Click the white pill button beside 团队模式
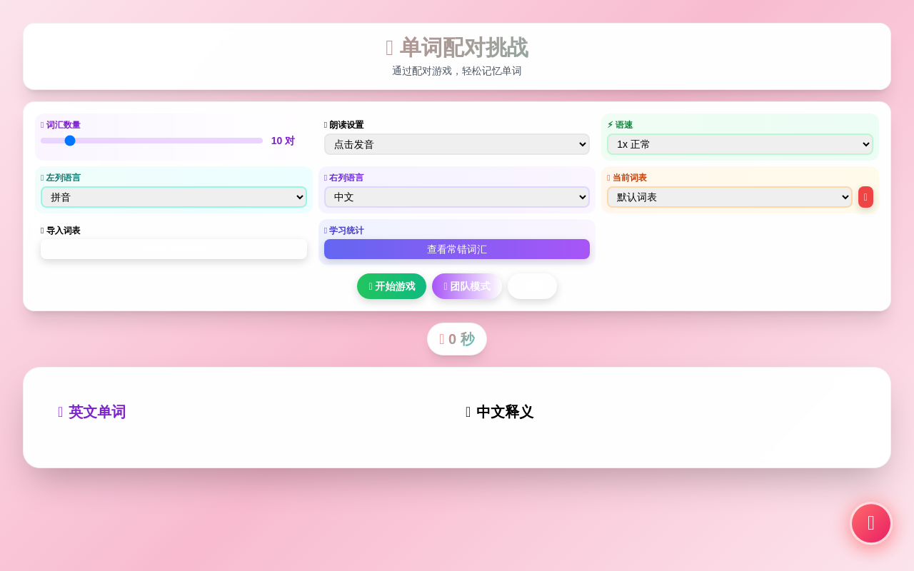 532,285
